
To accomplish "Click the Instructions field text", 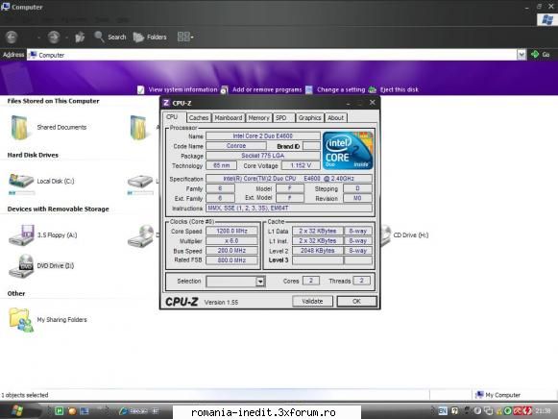I will tap(289, 208).
